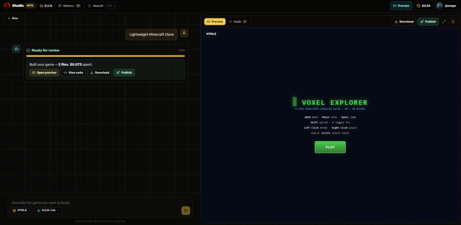Click the 1-6 or Scroll hint
This screenshot has width=461, height=225.
pyautogui.click(x=330, y=133)
